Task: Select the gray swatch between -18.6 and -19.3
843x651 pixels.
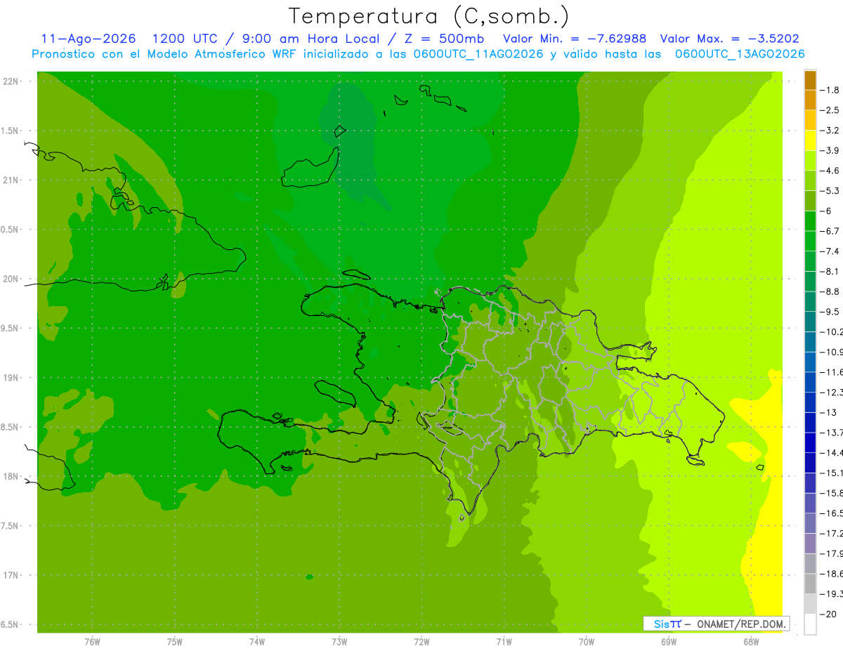Action: pyautogui.click(x=810, y=584)
